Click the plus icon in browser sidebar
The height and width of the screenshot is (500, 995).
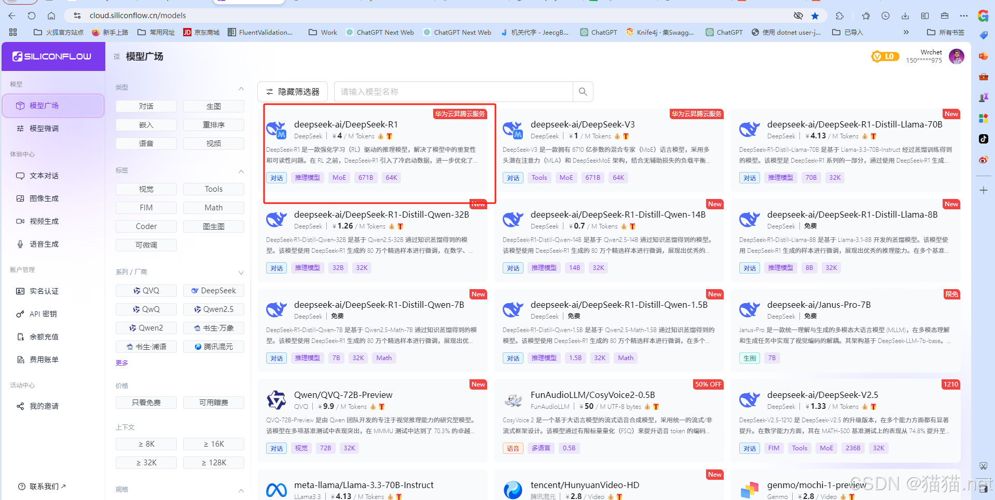coord(984,190)
